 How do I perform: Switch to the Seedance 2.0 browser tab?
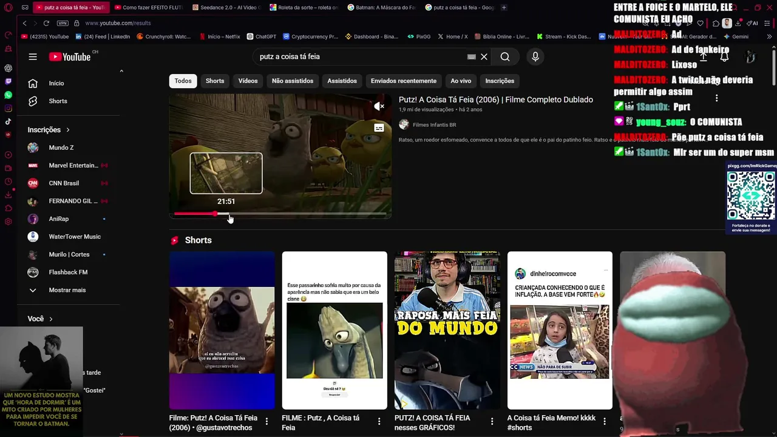[226, 7]
